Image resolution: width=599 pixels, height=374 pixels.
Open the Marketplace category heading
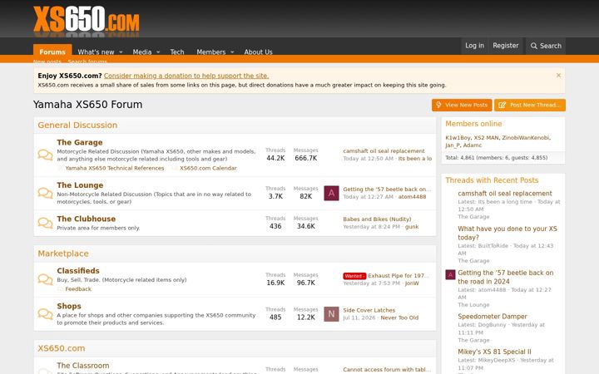(x=63, y=253)
